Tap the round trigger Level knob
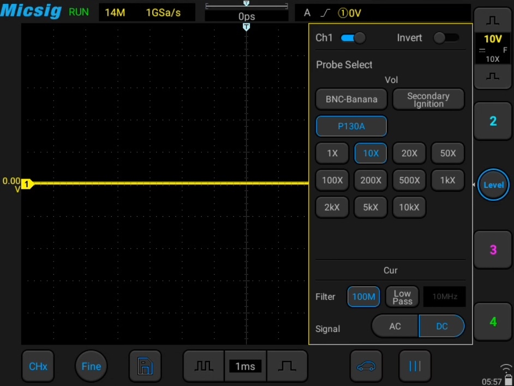Screen dimensions: 514x386 click(x=493, y=185)
